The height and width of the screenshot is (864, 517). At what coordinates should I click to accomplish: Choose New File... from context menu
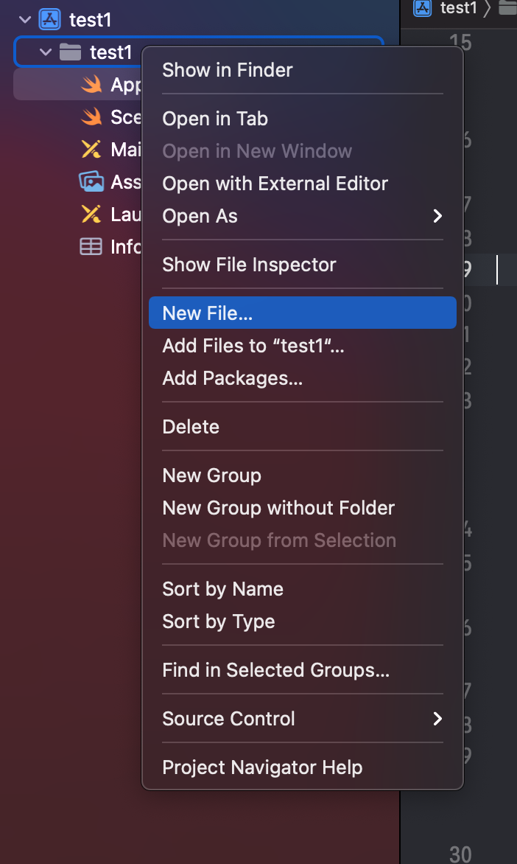(208, 313)
